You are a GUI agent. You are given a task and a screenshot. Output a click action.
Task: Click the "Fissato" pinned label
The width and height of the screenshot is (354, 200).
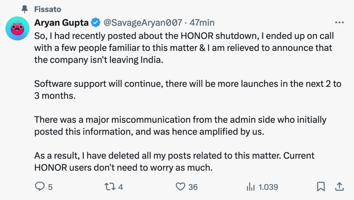[x=48, y=9]
